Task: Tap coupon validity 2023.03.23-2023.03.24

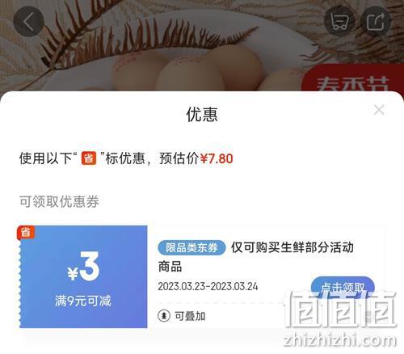Action: pos(208,286)
